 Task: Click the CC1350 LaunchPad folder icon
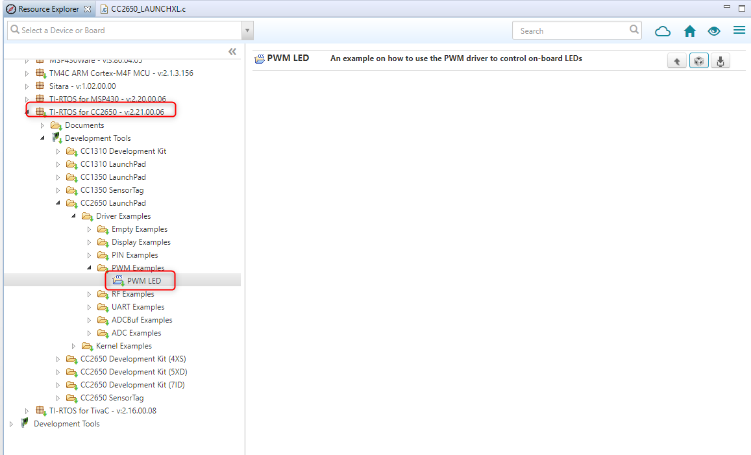pos(72,177)
